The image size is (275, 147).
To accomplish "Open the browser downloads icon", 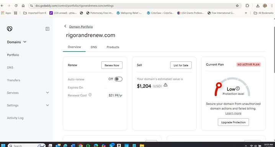I will click(258, 6).
